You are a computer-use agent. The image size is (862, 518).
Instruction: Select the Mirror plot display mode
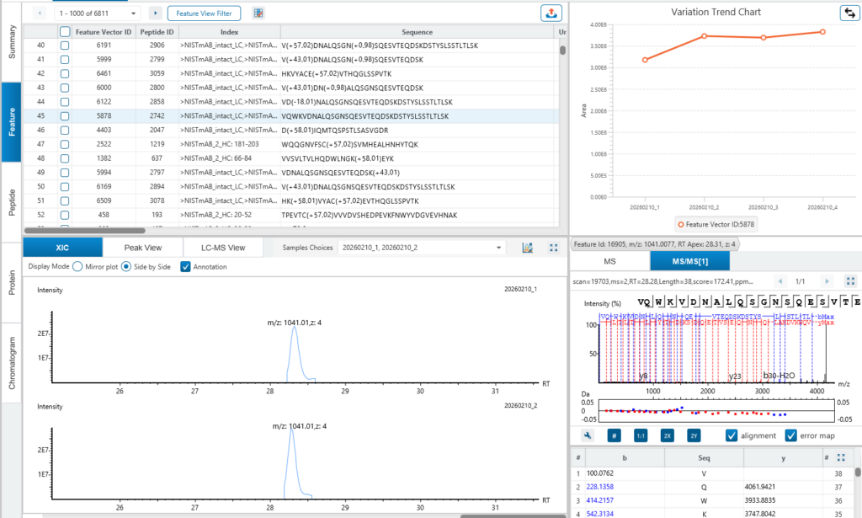coord(77,267)
